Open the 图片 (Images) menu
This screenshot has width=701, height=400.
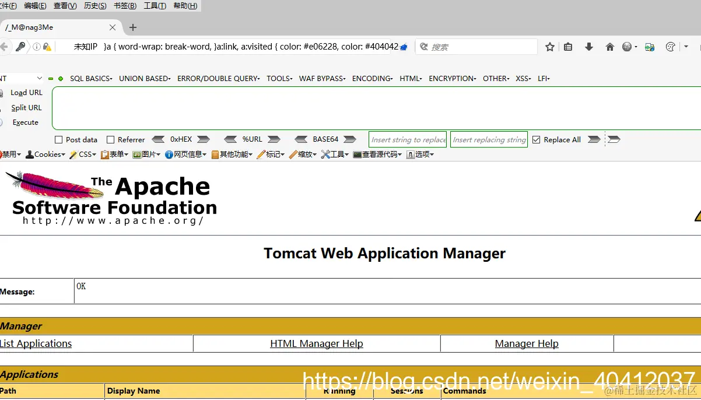(x=147, y=155)
